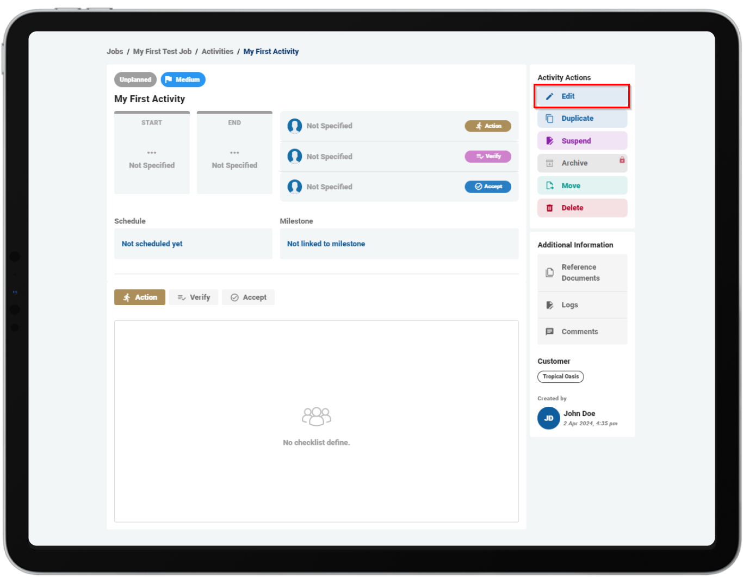Click the JD creator avatar
The height and width of the screenshot is (577, 743).
pyautogui.click(x=549, y=418)
